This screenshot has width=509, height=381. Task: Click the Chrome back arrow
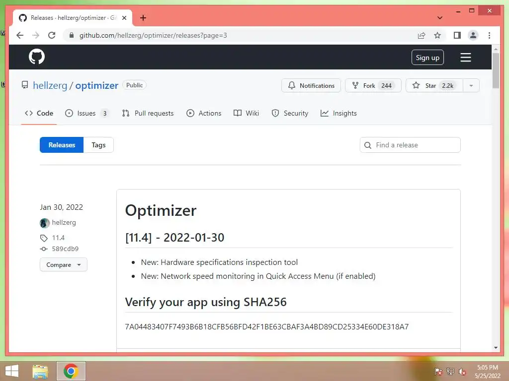point(20,35)
